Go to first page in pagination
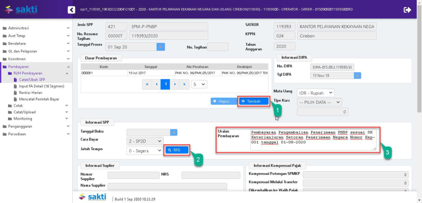This screenshot has height=203, width=422. [147, 84]
